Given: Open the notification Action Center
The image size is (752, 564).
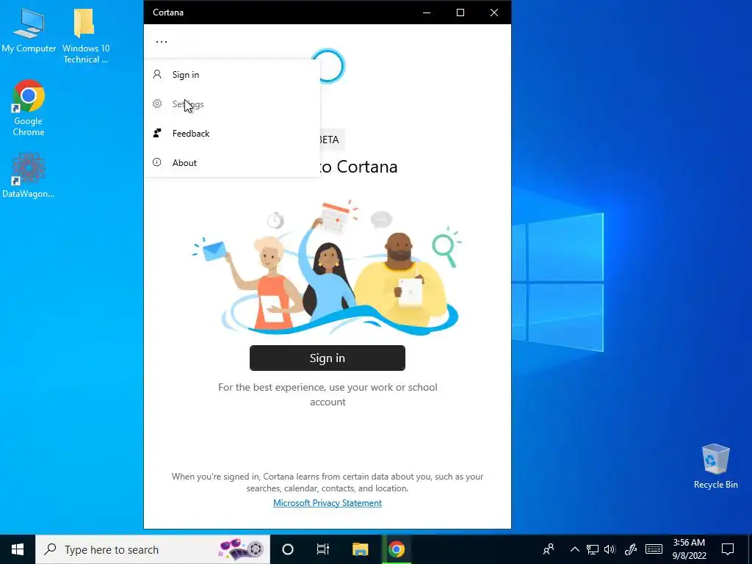Looking at the screenshot, I should tap(728, 549).
